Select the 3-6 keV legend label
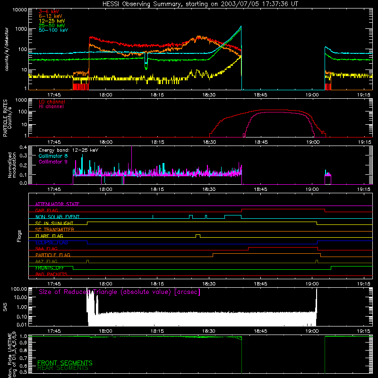 (x=49, y=11)
